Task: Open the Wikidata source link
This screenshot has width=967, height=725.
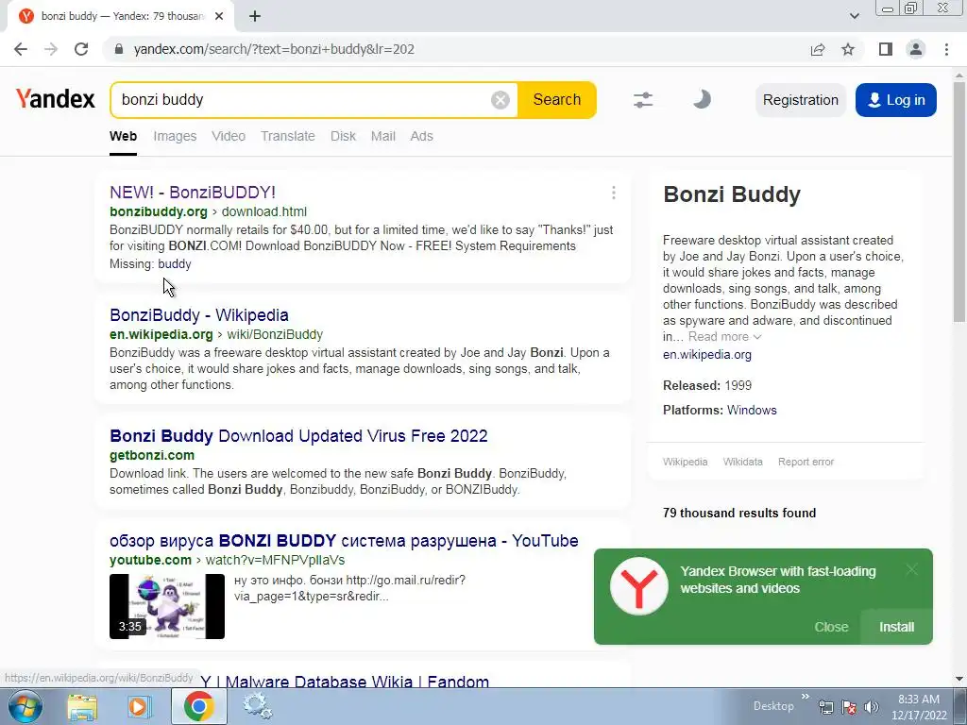Action: pos(742,462)
